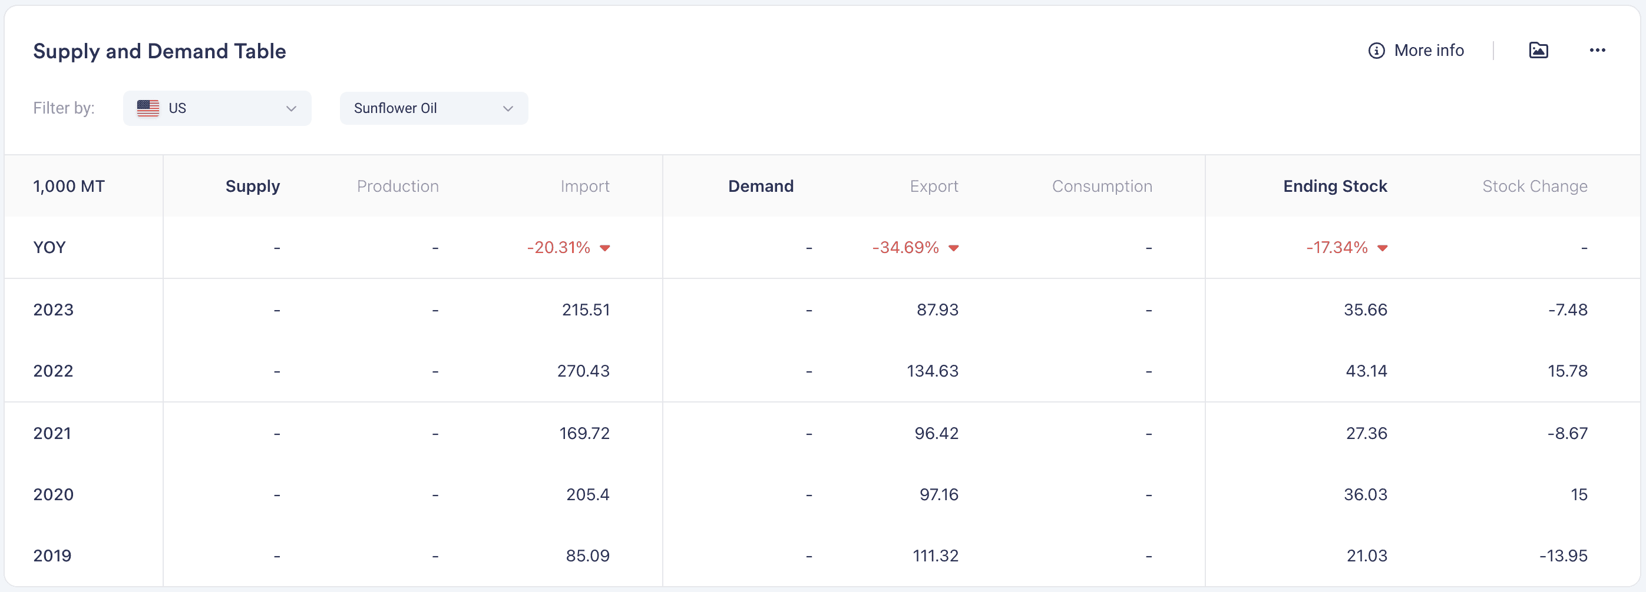Viewport: 1646px width, 592px height.
Task: Click the Filter by label
Action: 64,108
